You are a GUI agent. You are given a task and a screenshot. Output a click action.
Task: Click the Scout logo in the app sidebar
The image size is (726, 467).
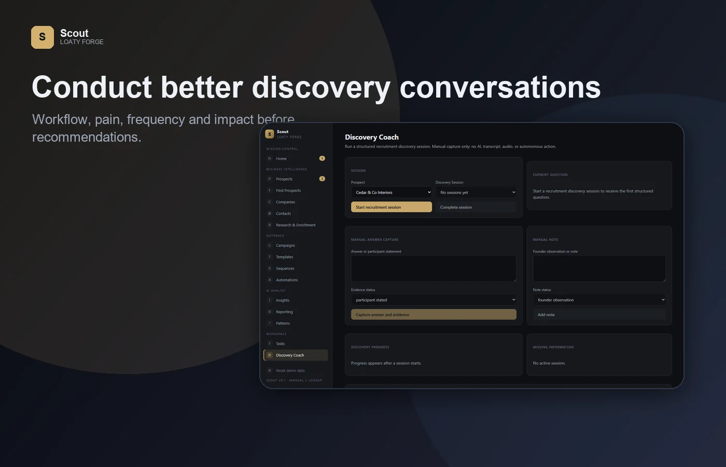click(270, 134)
